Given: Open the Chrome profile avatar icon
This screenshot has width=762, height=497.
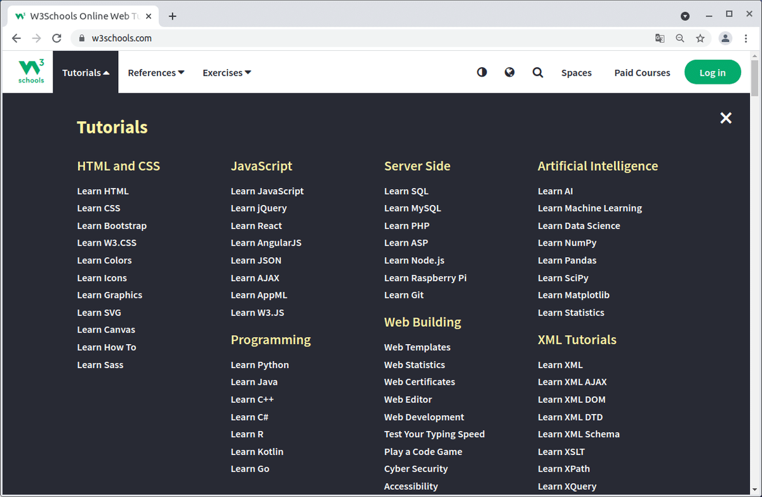Looking at the screenshot, I should tap(725, 38).
